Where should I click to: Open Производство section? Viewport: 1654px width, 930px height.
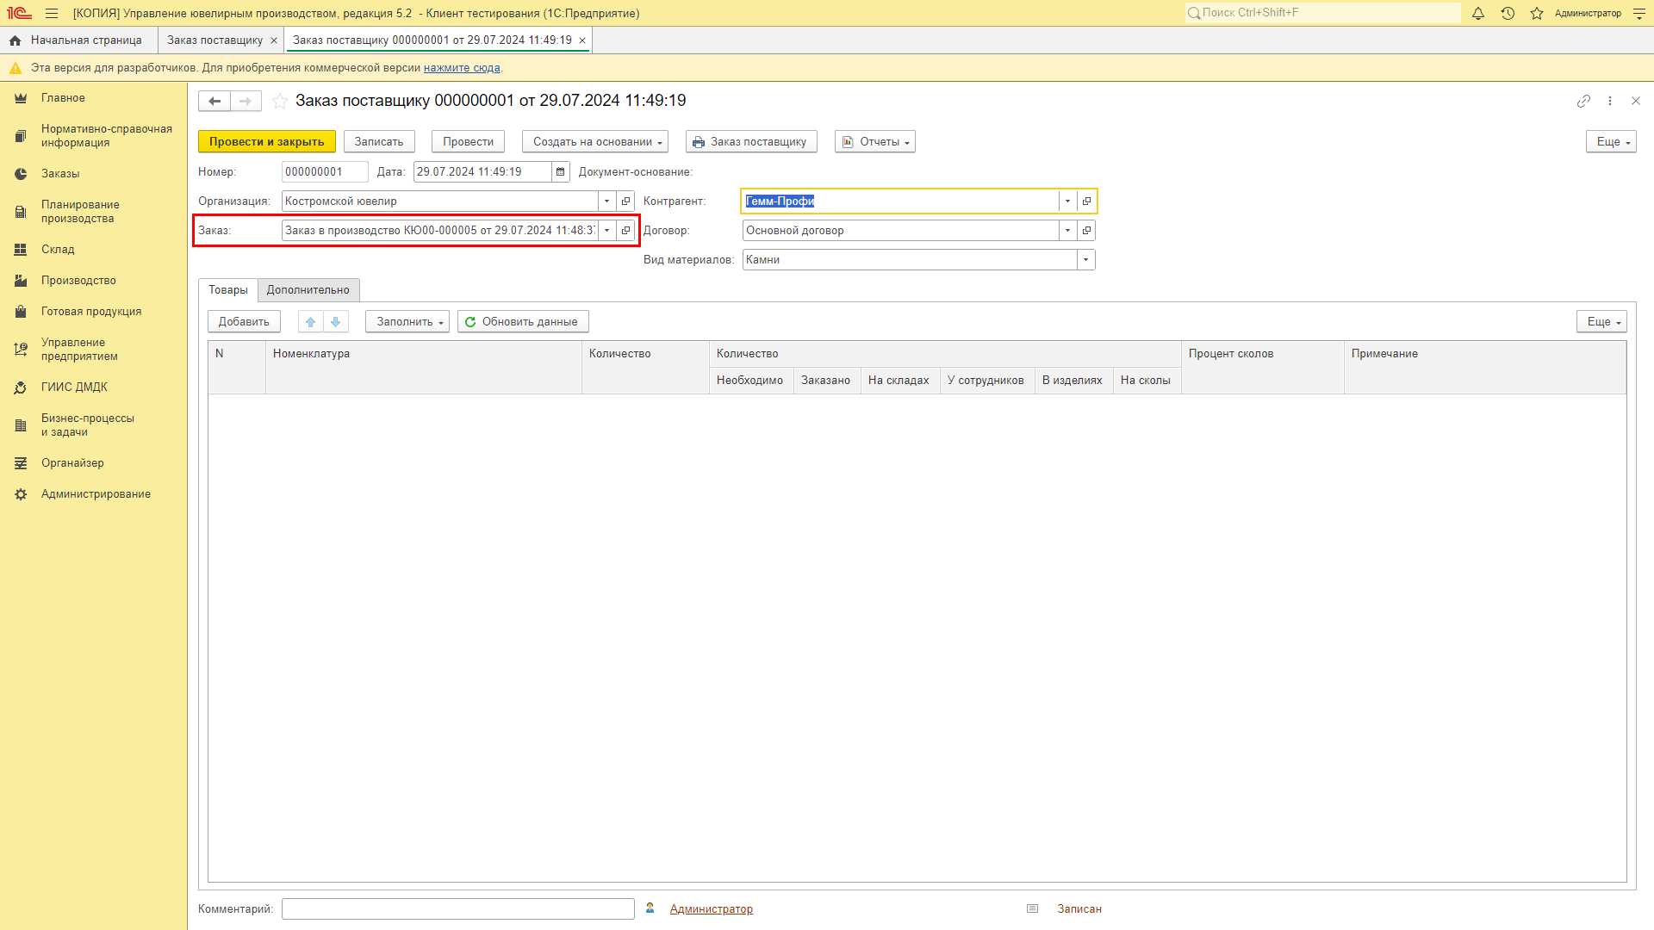(x=78, y=281)
